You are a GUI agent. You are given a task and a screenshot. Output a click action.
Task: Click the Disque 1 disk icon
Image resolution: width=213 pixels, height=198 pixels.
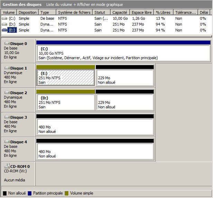tap(7, 68)
